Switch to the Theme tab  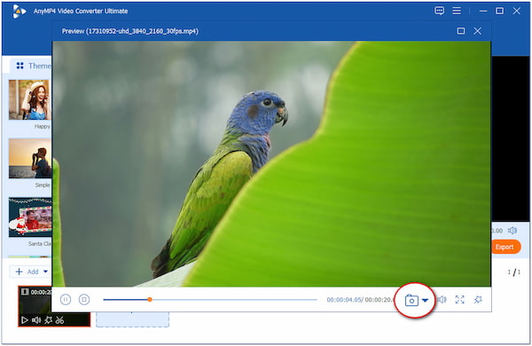click(34, 66)
